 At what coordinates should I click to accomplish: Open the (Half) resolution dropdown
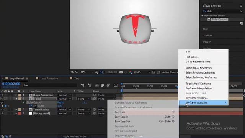[142, 72]
